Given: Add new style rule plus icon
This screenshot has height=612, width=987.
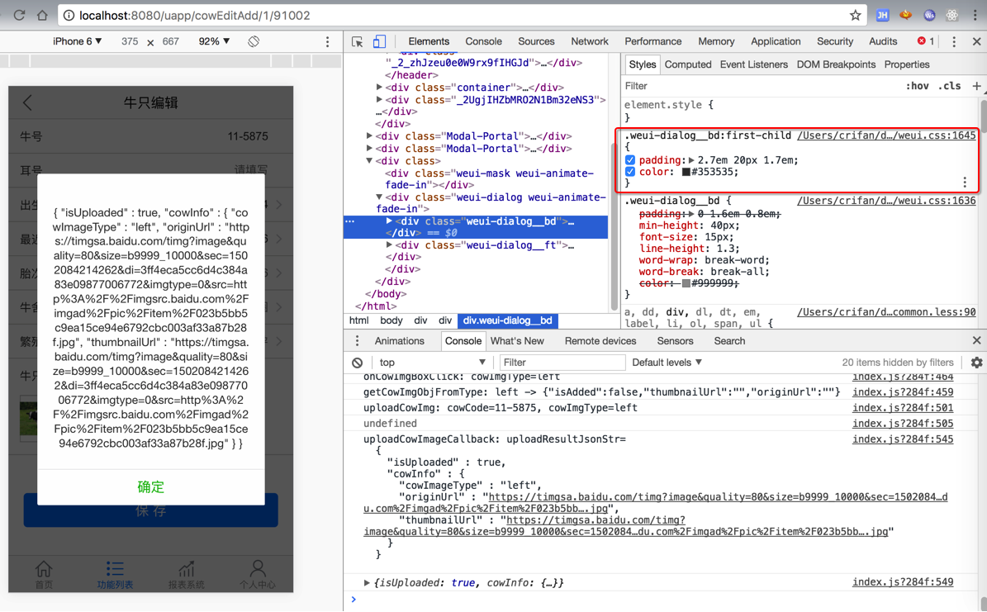Looking at the screenshot, I should [x=976, y=86].
